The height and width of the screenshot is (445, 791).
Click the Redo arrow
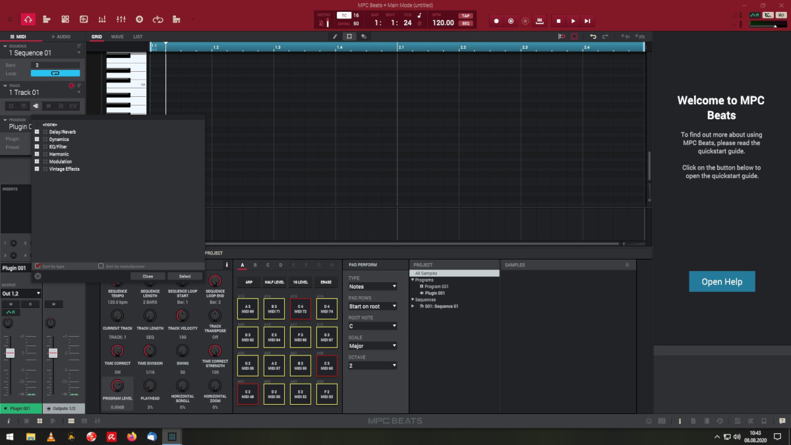(x=604, y=37)
